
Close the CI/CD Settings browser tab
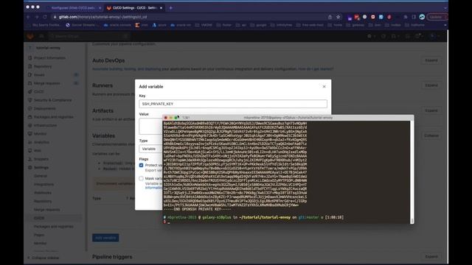[x=161, y=8]
